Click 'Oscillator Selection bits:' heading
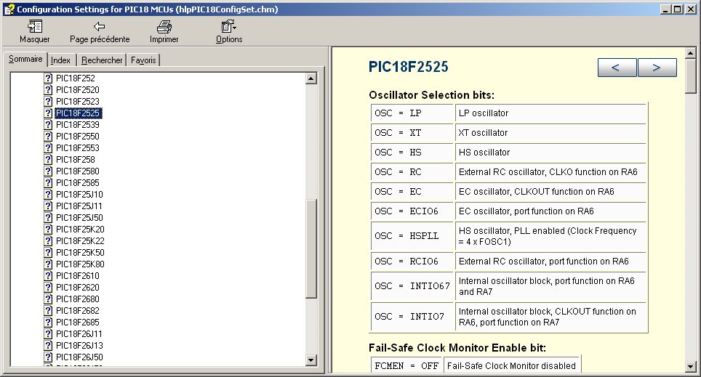This screenshot has width=701, height=377. tap(431, 95)
